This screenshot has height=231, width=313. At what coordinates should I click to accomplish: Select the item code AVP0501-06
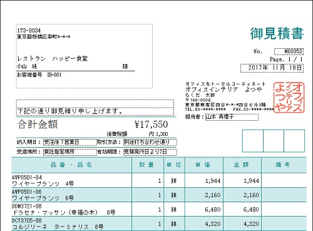click(27, 192)
